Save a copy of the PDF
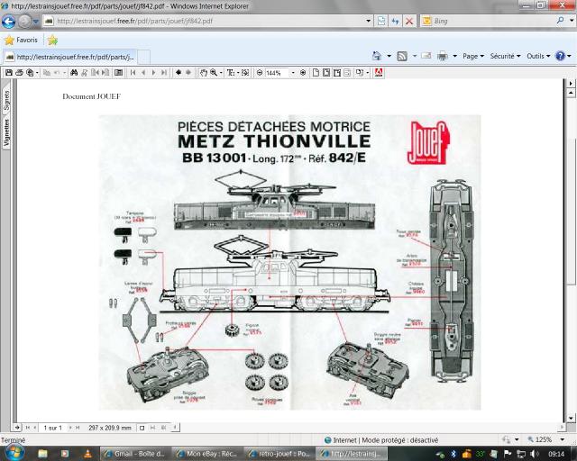The width and height of the screenshot is (577, 461). tap(9, 73)
